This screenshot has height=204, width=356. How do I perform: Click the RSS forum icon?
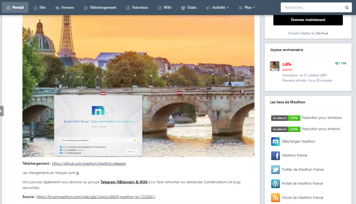(x=275, y=198)
